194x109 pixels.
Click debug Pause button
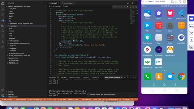[x=116, y=7]
